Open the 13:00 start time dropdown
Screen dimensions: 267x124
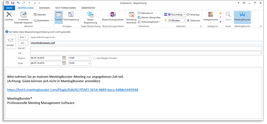coord(89,58)
